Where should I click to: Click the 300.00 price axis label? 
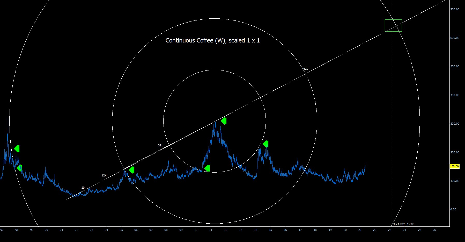(x=455, y=124)
